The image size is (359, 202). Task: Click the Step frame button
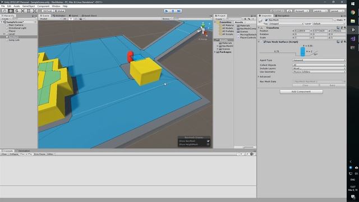click(179, 11)
